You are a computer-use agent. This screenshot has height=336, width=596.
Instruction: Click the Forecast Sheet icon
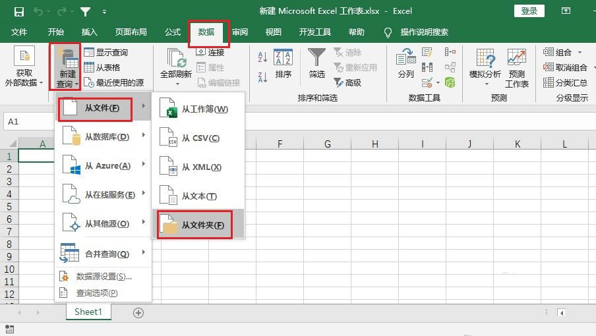(517, 59)
